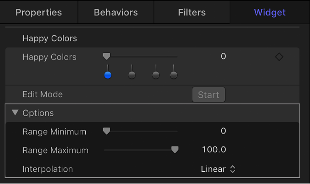Screen dimensions: 310x184
Task: Select the Widget tab
Action: click(x=270, y=12)
